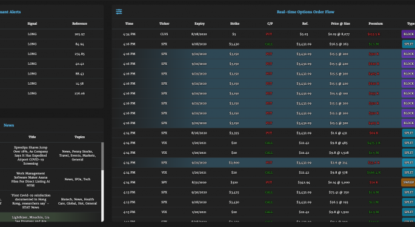Click the $2,600 strike value
The height and width of the screenshot is (227, 415).
[234, 162]
